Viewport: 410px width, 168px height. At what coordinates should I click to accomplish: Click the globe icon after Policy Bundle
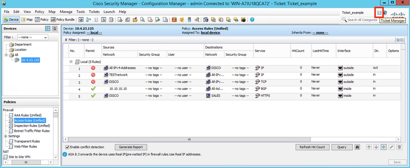[x=81, y=20]
